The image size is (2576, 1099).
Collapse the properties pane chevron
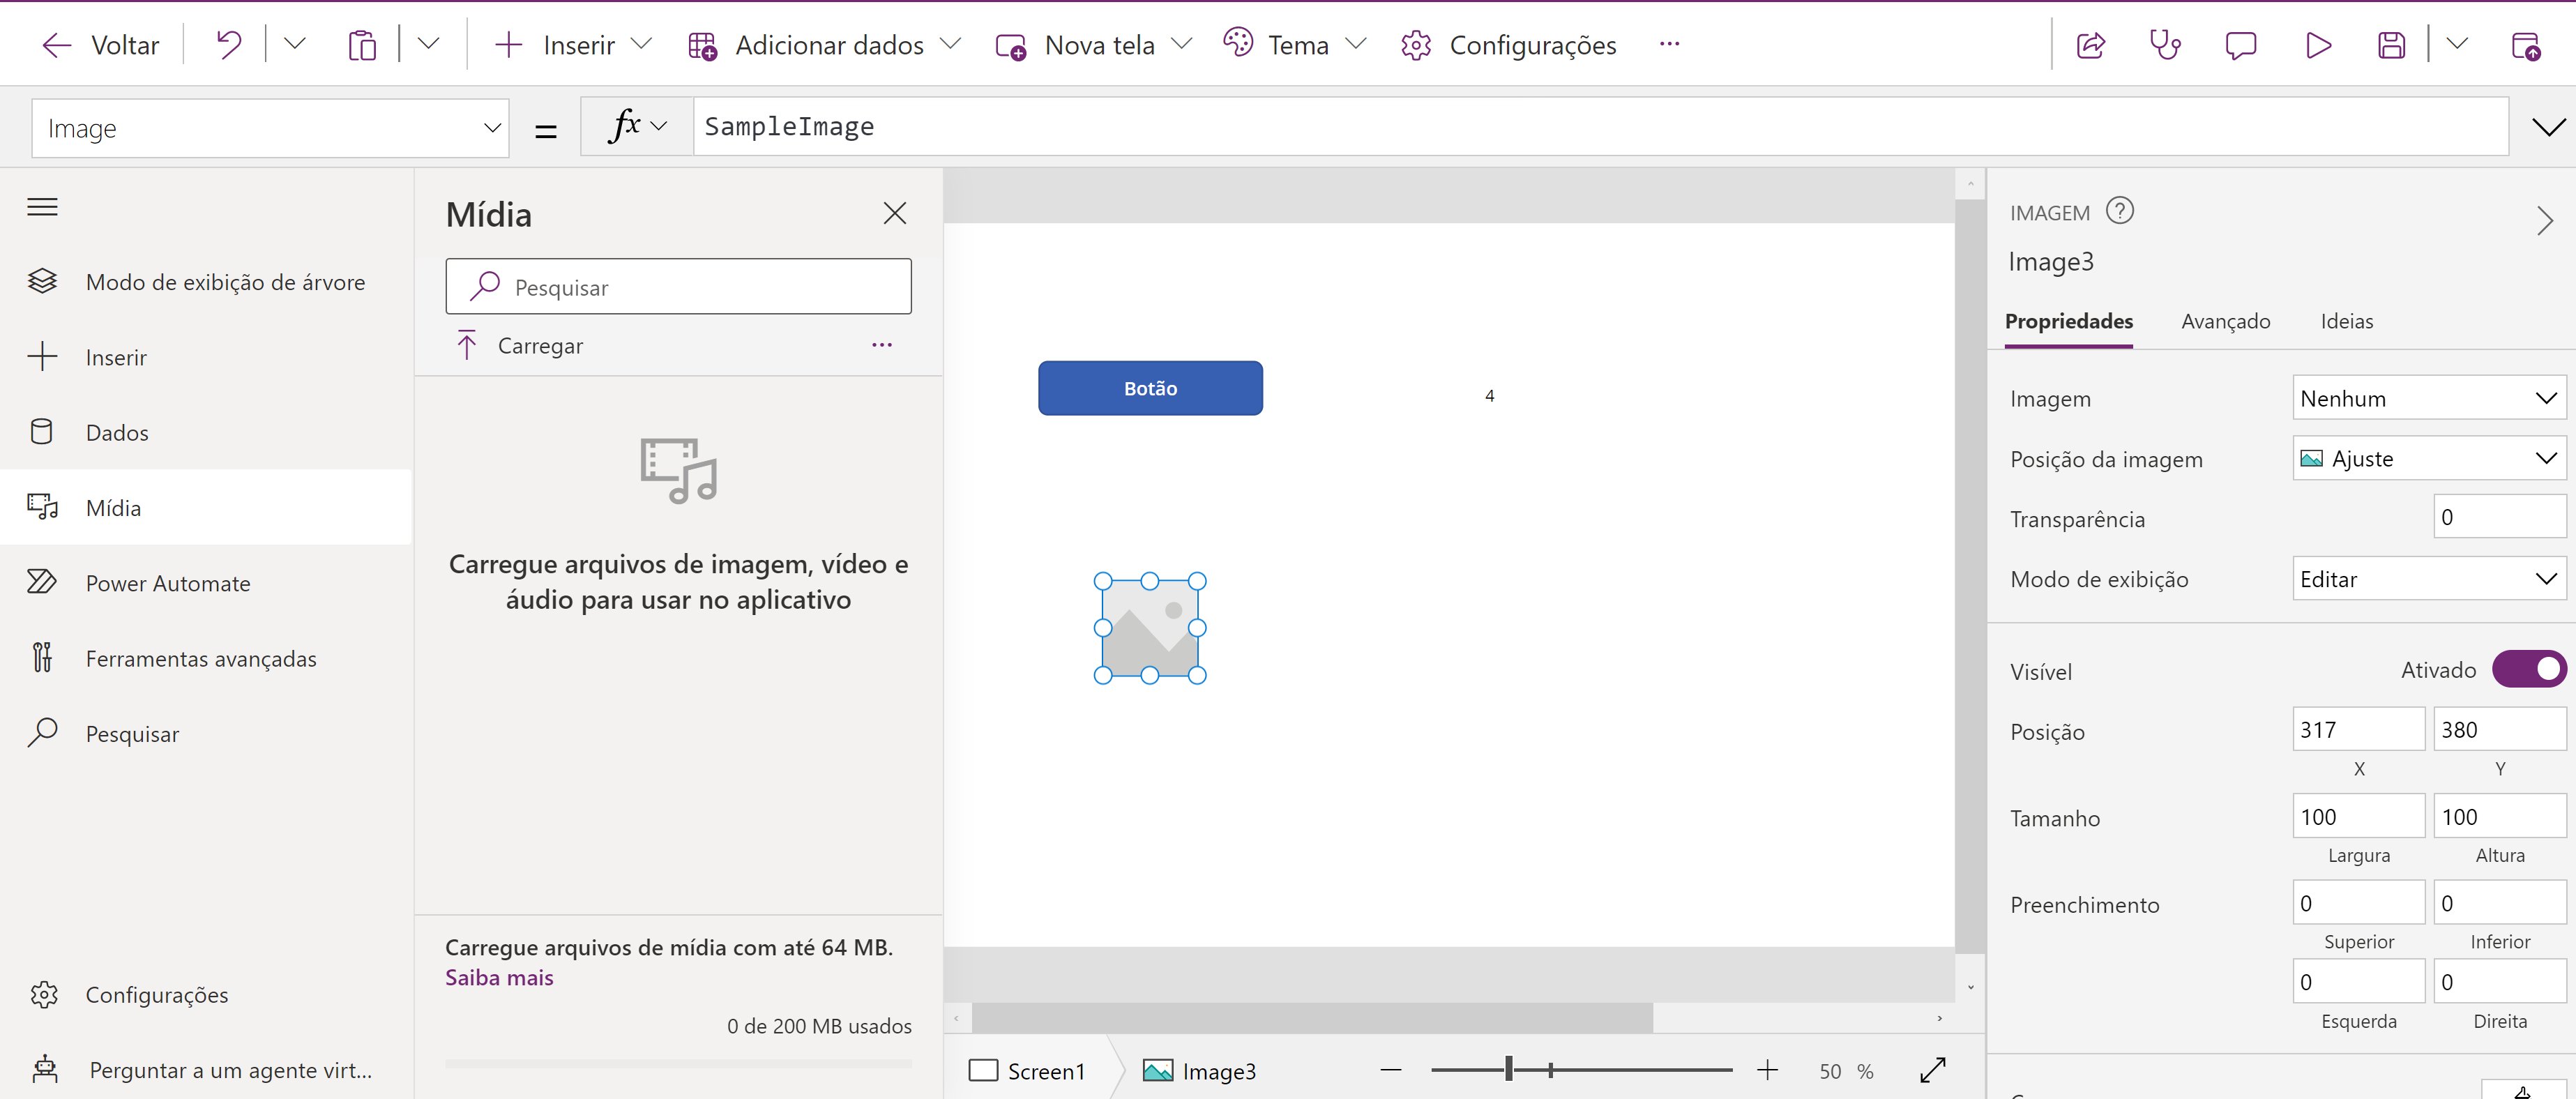coord(2544,220)
